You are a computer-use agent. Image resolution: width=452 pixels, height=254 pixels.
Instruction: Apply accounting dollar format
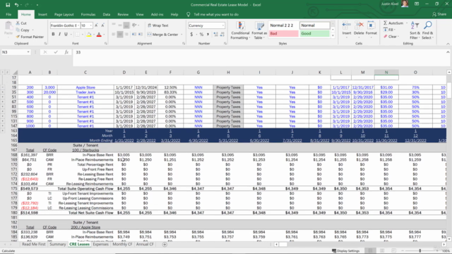[191, 35]
